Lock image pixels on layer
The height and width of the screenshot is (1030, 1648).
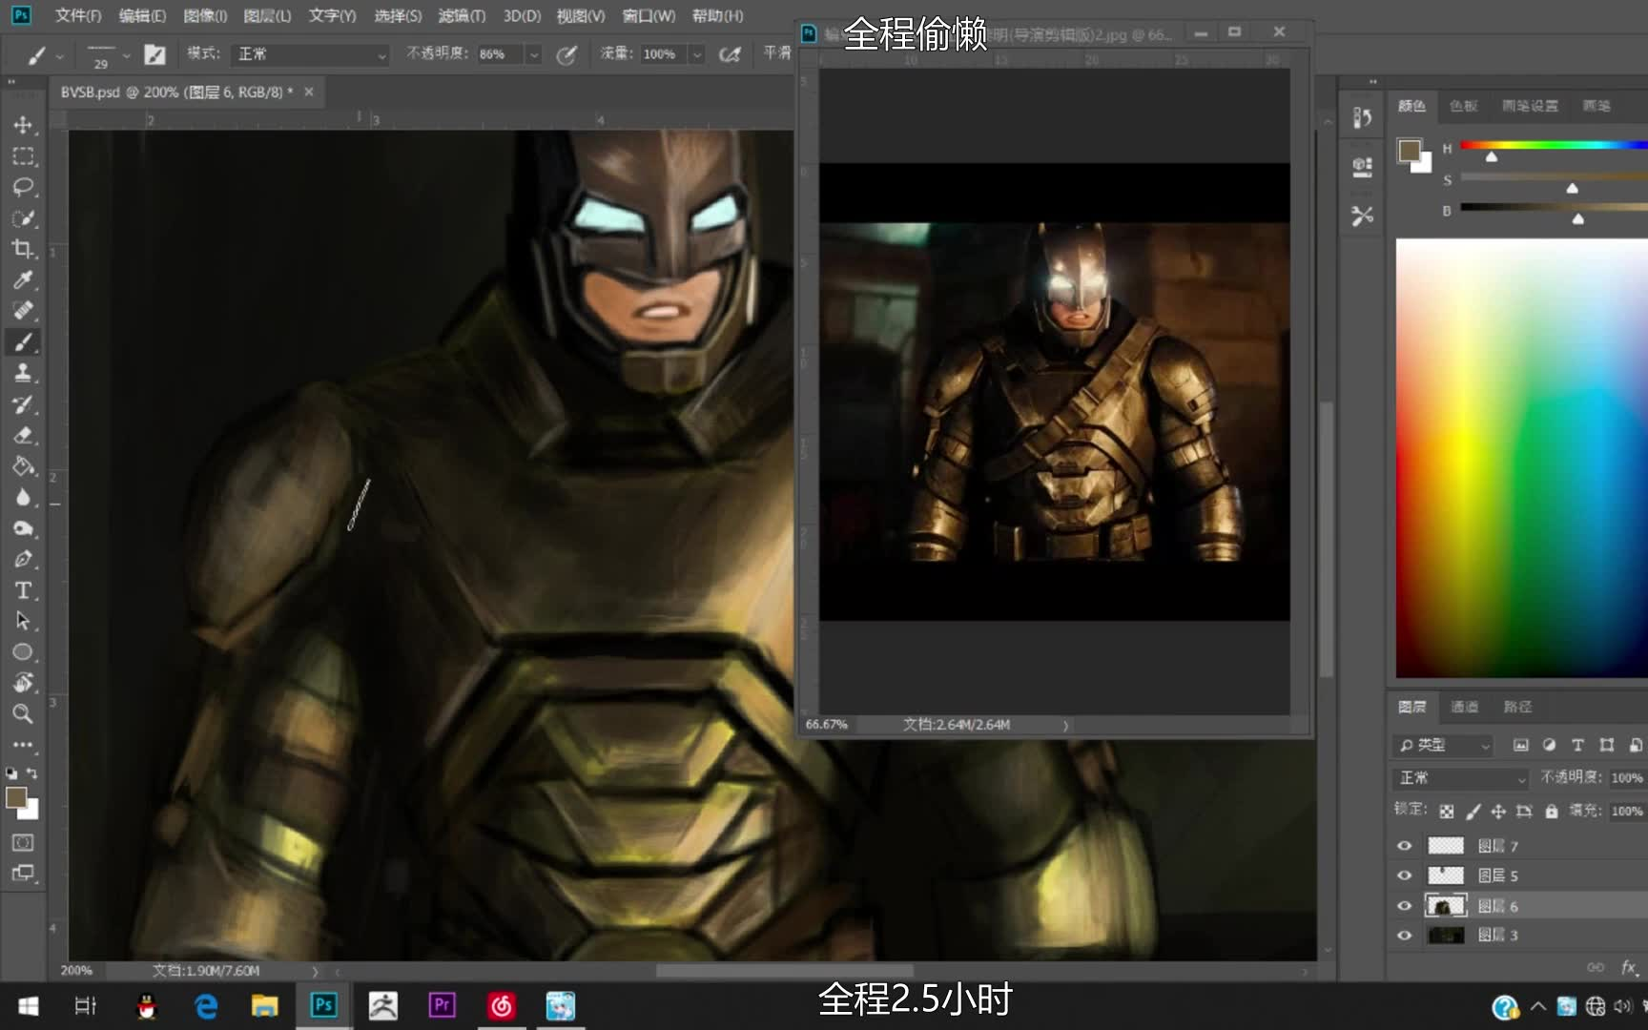pos(1473,812)
